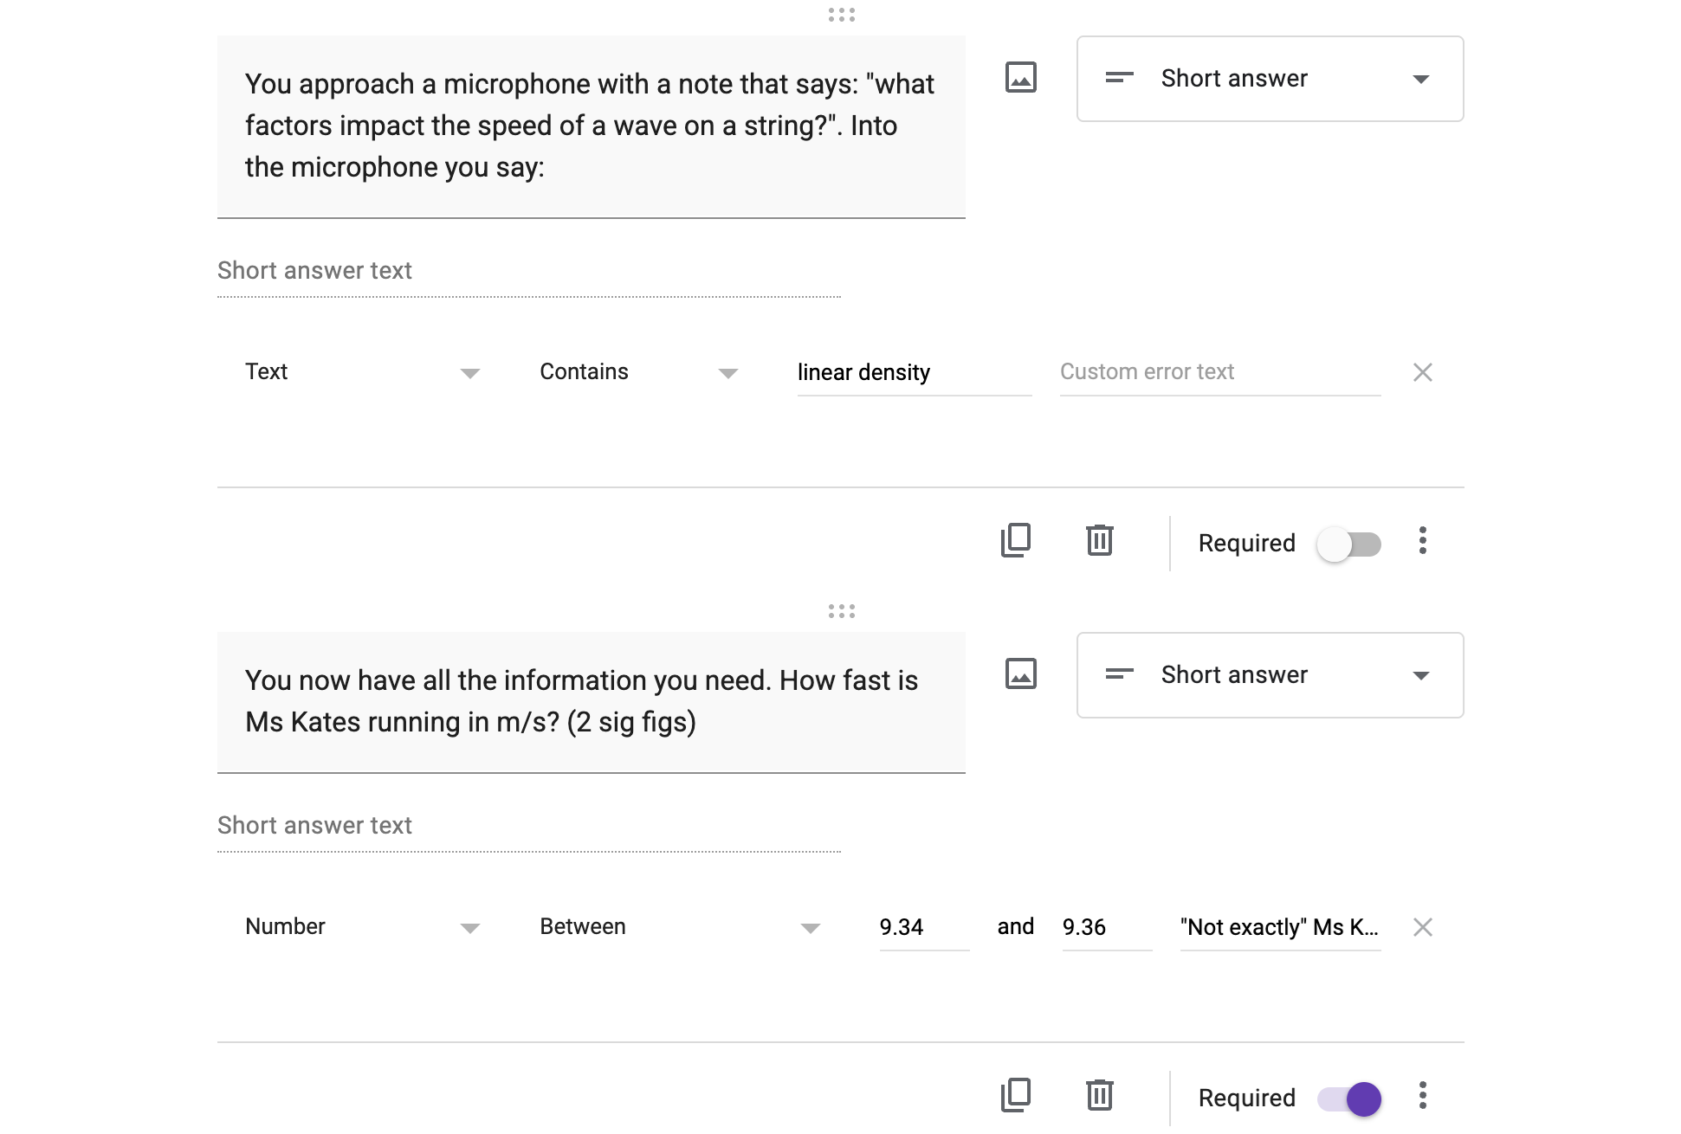Duplicate the Ms Kates running question
1681x1134 pixels.
click(x=1016, y=1096)
